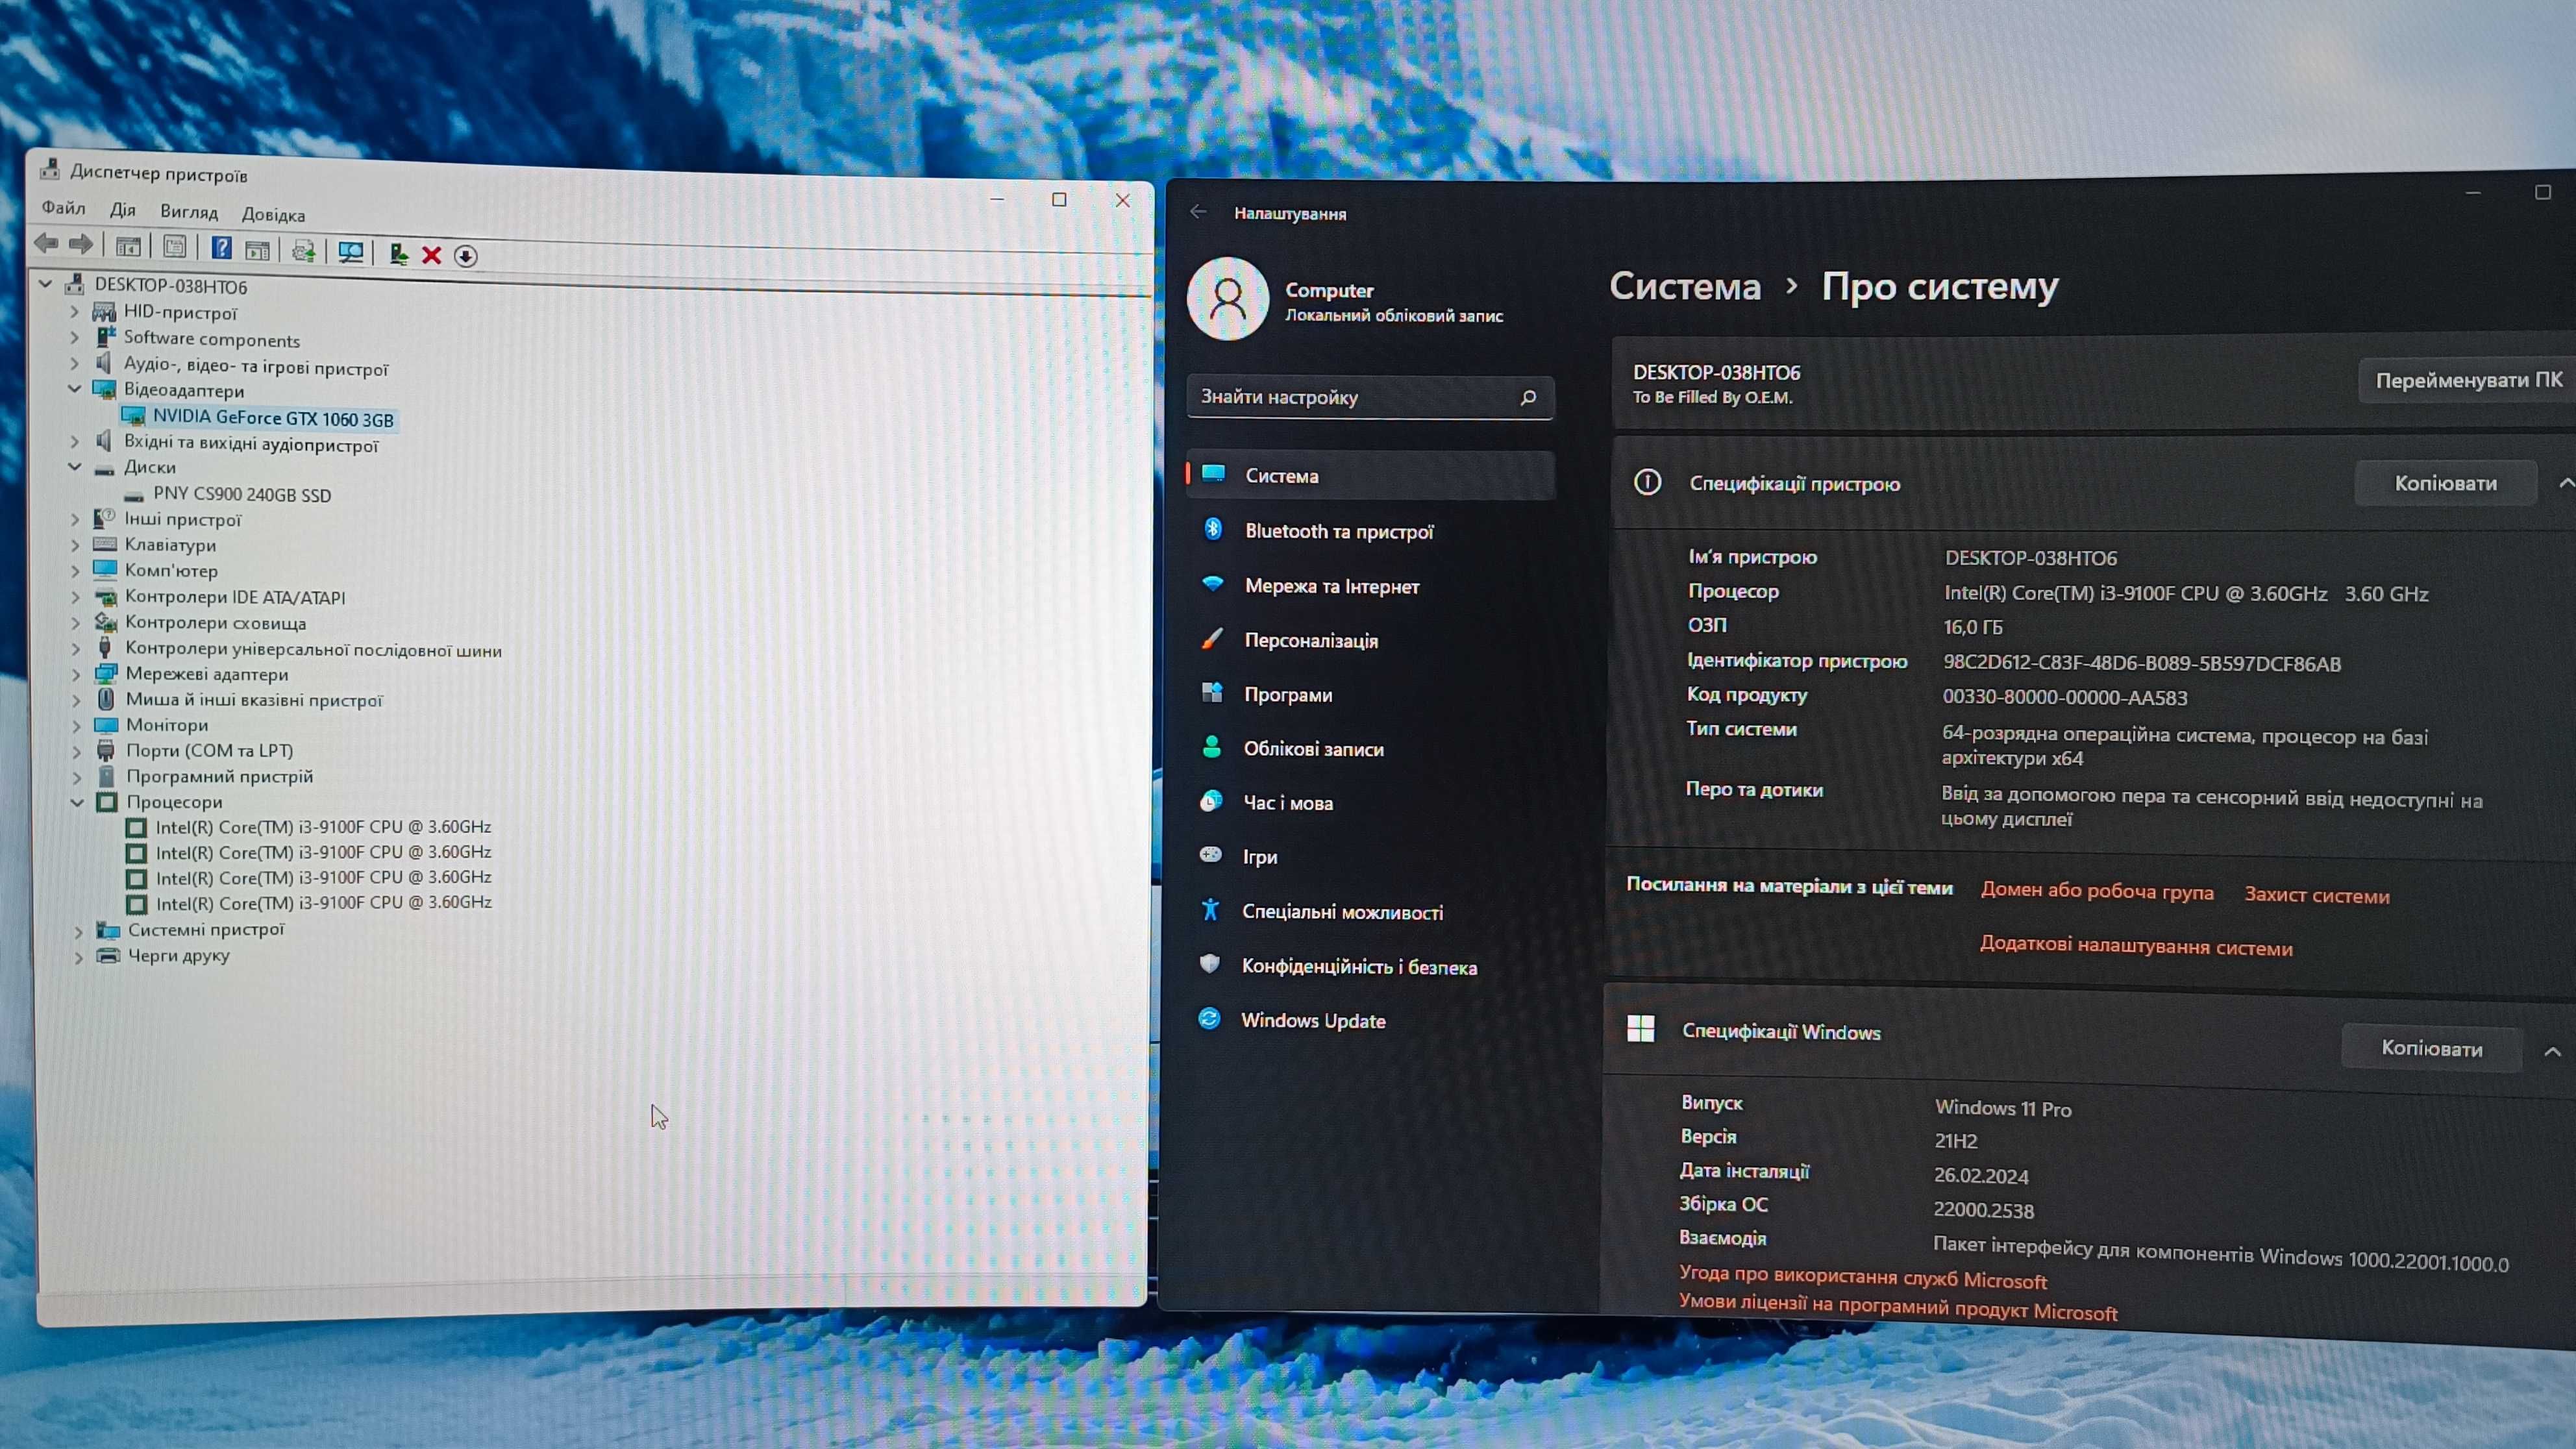This screenshot has width=2576, height=1449.
Task: Expand the Монітори node
Action: 77,725
